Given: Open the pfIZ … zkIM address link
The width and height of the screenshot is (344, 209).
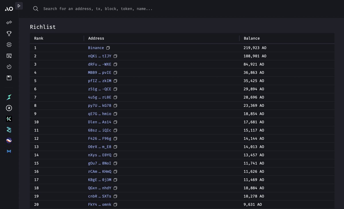Looking at the screenshot, I should (99, 81).
